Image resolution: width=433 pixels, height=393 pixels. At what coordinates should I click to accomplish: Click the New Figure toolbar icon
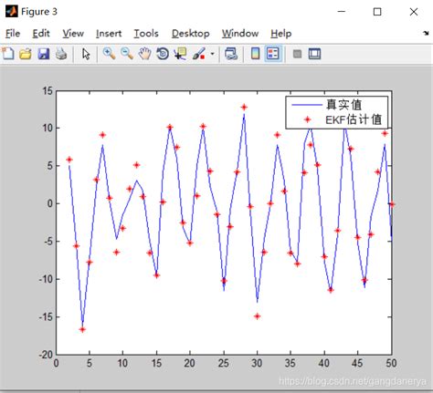[x=8, y=54]
